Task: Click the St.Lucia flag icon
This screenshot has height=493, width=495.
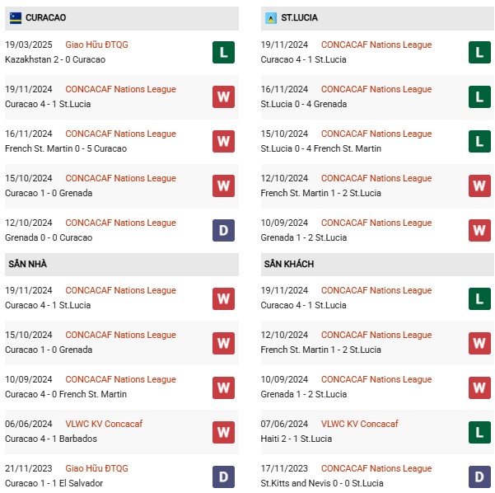Action: pyautogui.click(x=270, y=17)
